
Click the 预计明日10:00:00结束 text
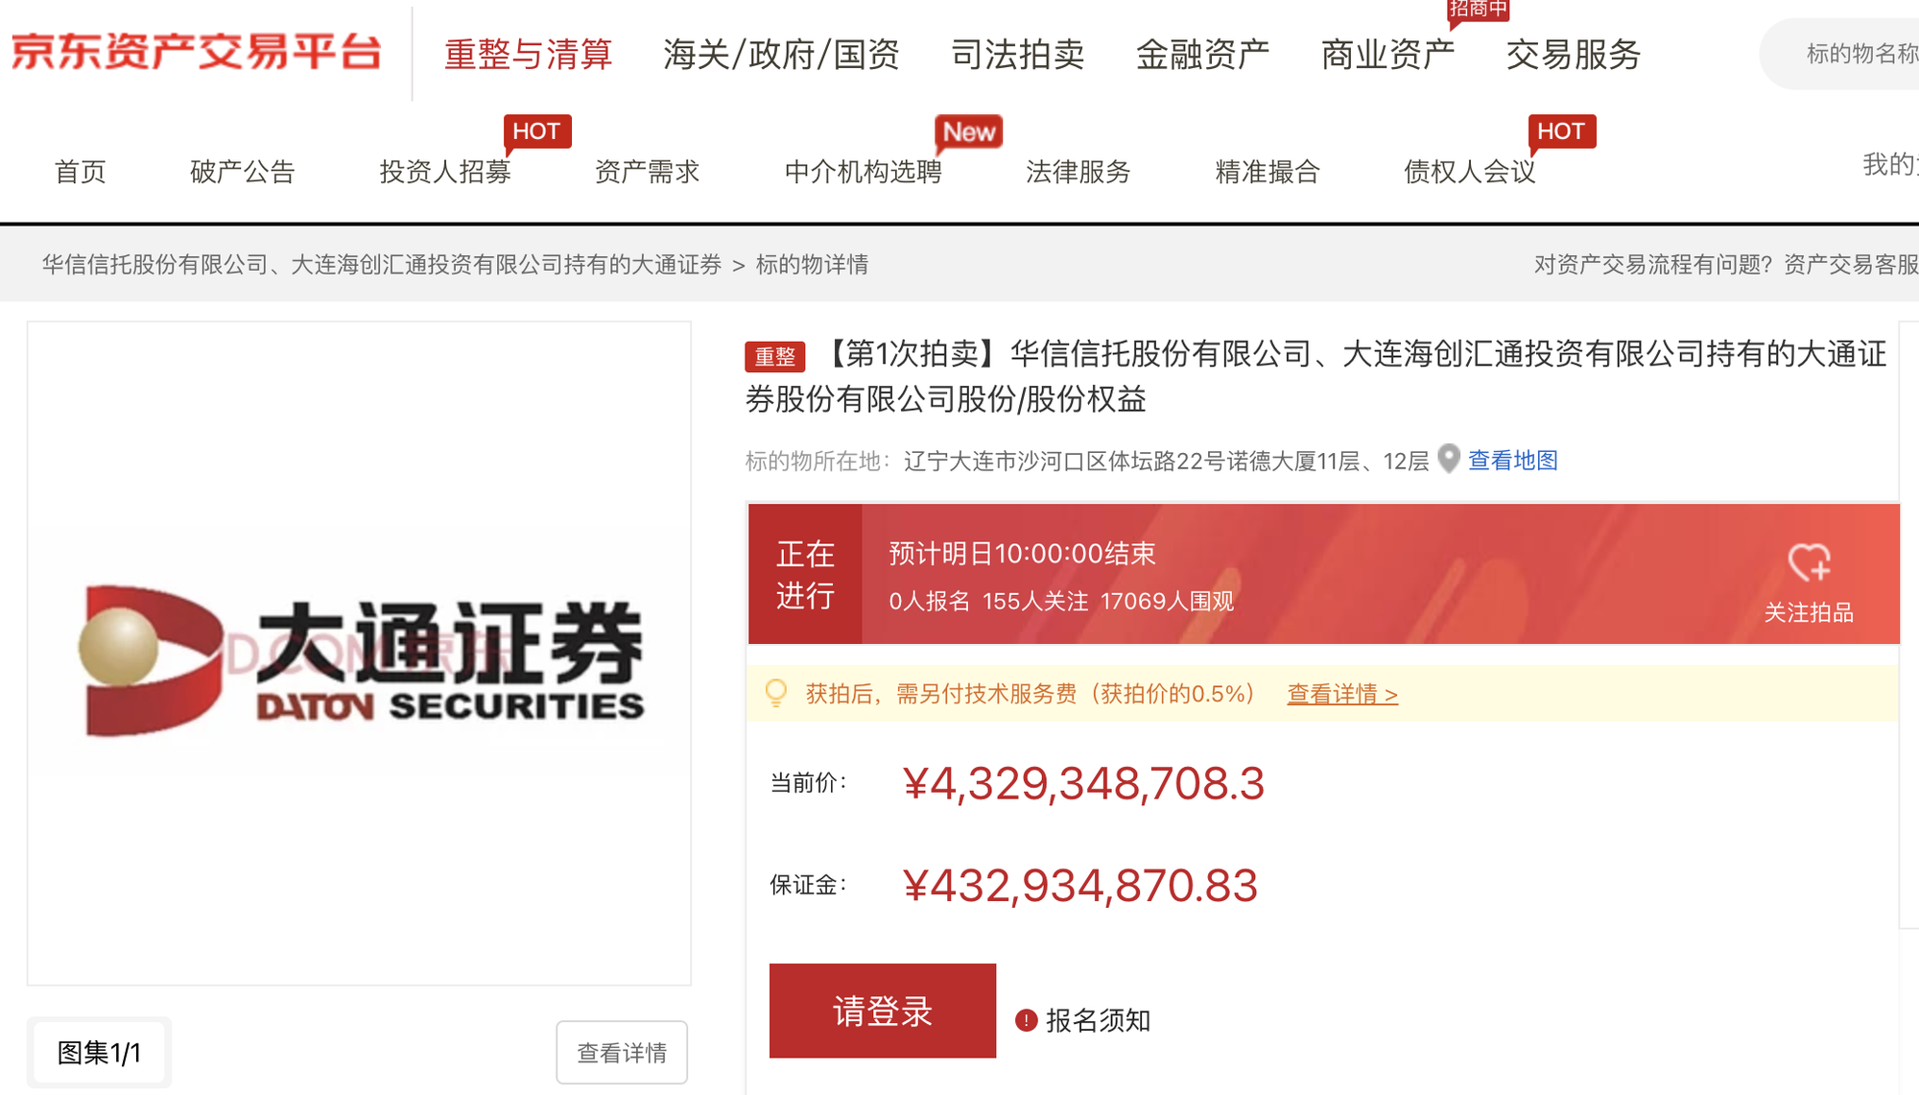pyautogui.click(x=1022, y=554)
